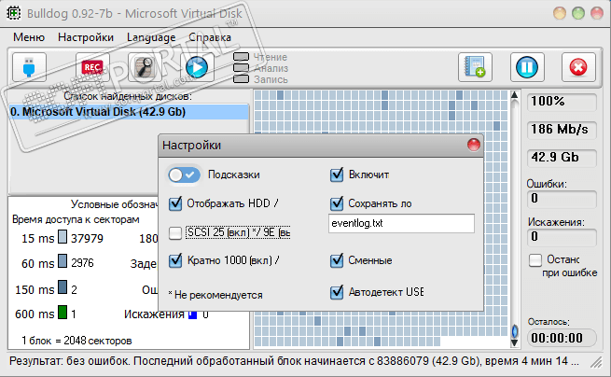
Task: Select the Чтение mode indicator
Action: (242, 57)
